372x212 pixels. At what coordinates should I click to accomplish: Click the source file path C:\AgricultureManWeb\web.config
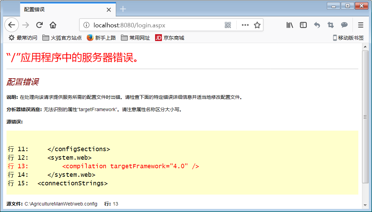(x=61, y=204)
